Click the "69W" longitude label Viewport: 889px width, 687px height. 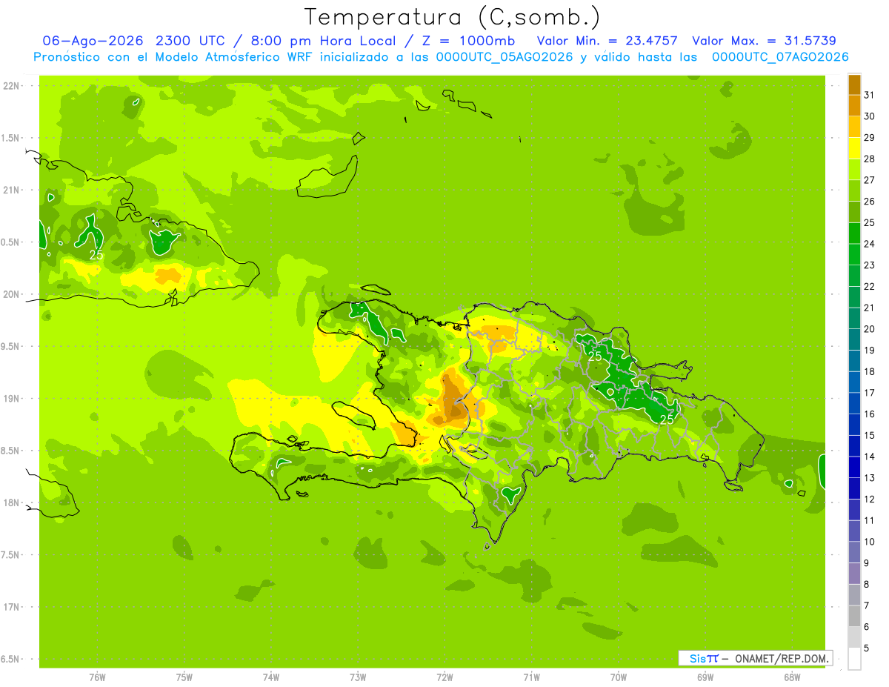pyautogui.click(x=705, y=677)
